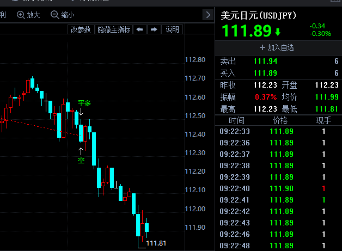
Task: Open the 说明 explanation button
Action: 173,29
